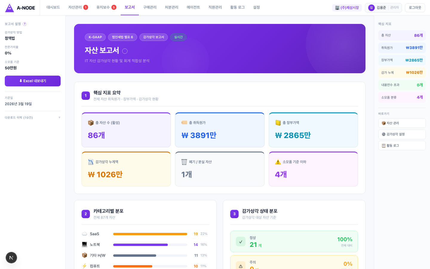This screenshot has height=269, width=430.
Task: Open 자산 관리 shortcut with box icon
Action: pyautogui.click(x=402, y=123)
